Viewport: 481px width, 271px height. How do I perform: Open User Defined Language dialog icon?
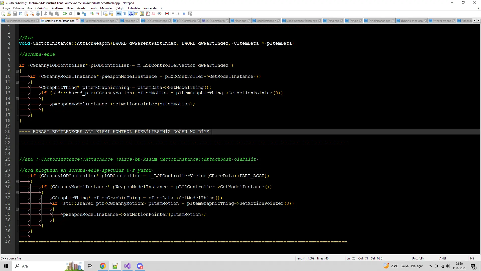(x=136, y=14)
